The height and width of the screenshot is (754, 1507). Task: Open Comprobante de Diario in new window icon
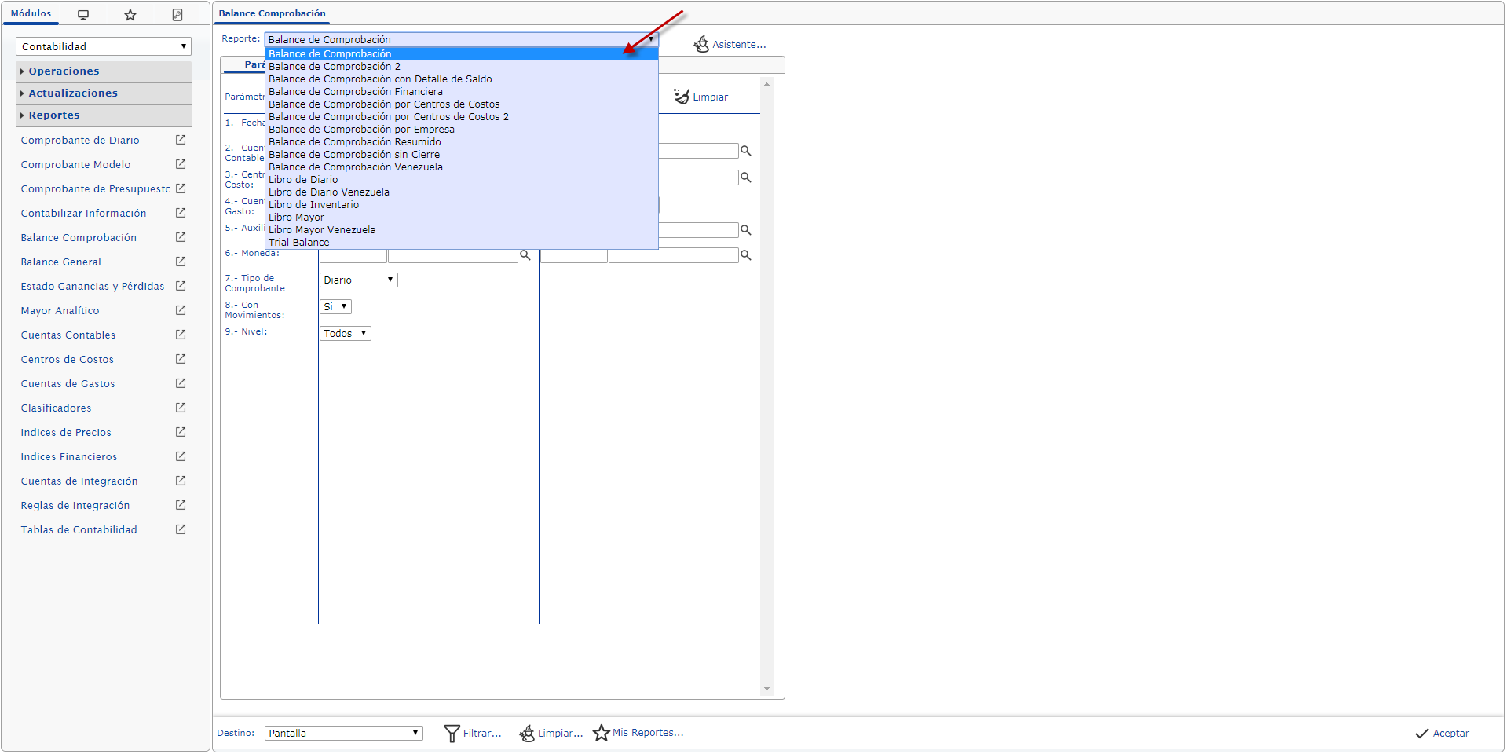tap(181, 140)
